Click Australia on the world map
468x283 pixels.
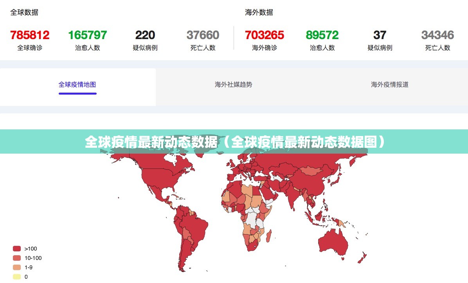coord(333,242)
